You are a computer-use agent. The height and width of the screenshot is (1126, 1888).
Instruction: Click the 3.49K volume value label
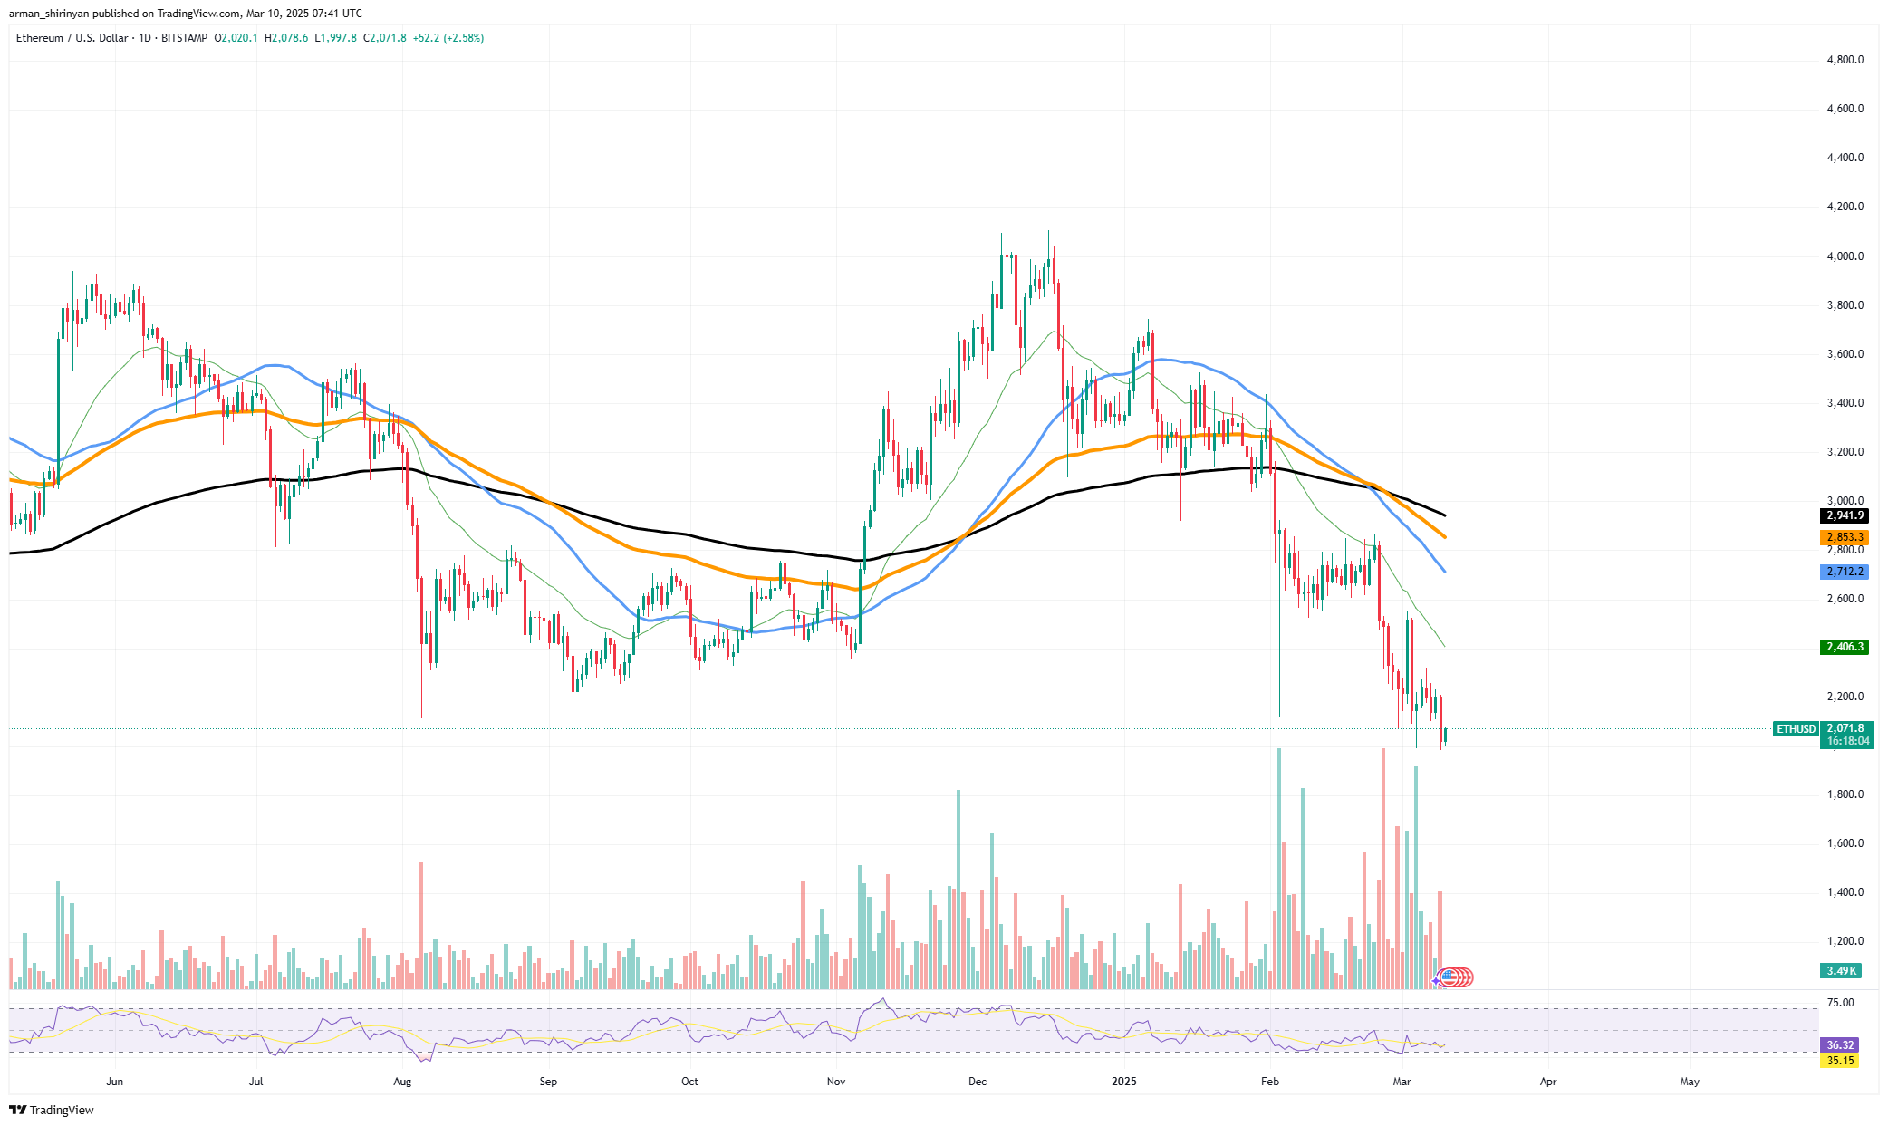[x=1841, y=970]
